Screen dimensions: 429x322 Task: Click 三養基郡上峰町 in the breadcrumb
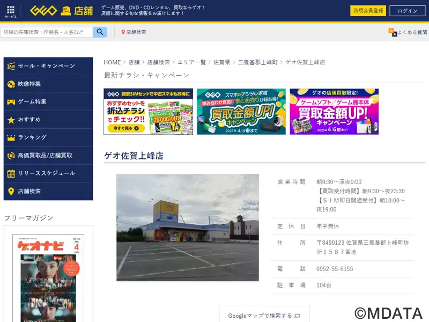pos(258,62)
